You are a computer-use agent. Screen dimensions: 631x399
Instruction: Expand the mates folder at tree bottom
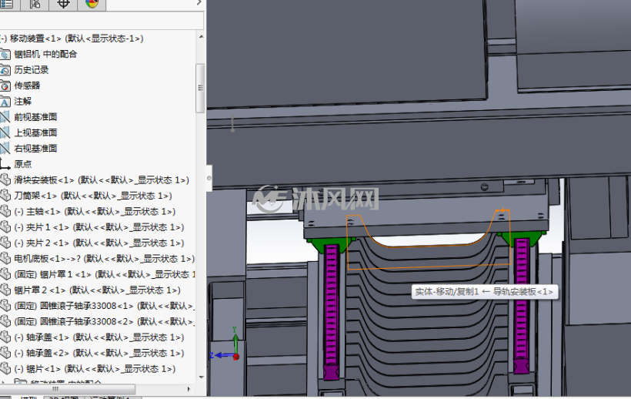point(2,382)
